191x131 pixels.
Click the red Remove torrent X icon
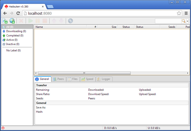[x=21, y=21]
